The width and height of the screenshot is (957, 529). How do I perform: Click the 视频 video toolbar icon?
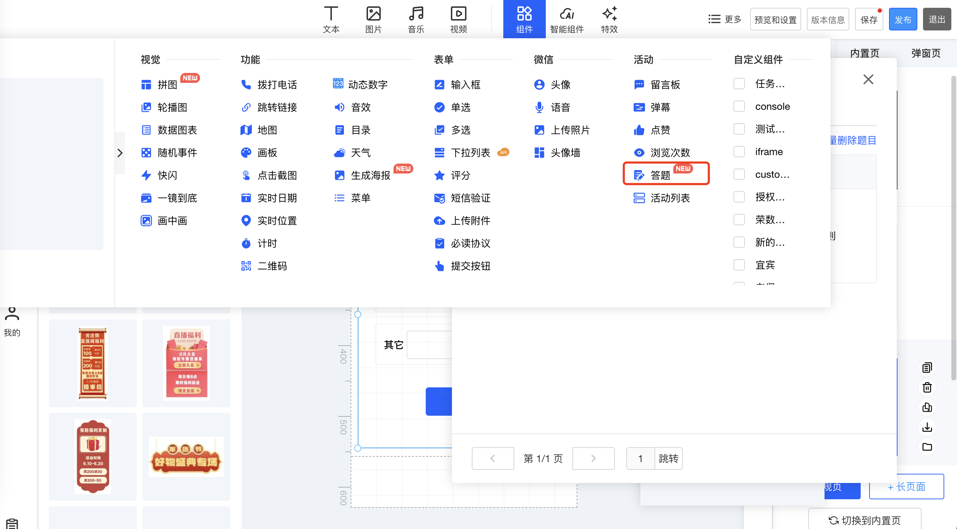[458, 19]
